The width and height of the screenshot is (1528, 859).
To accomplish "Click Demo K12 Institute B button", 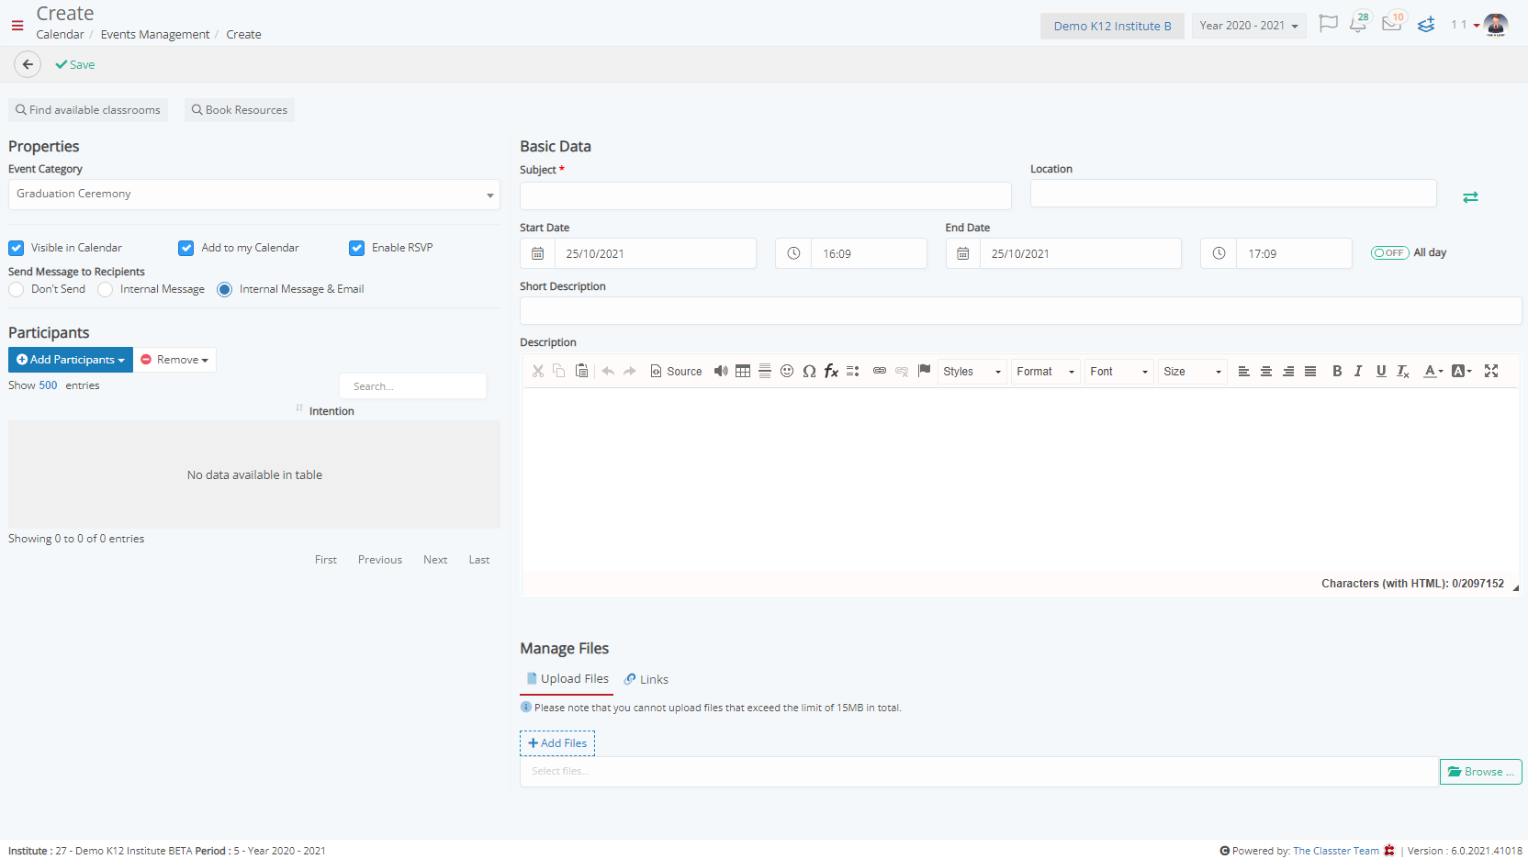I will (1112, 26).
